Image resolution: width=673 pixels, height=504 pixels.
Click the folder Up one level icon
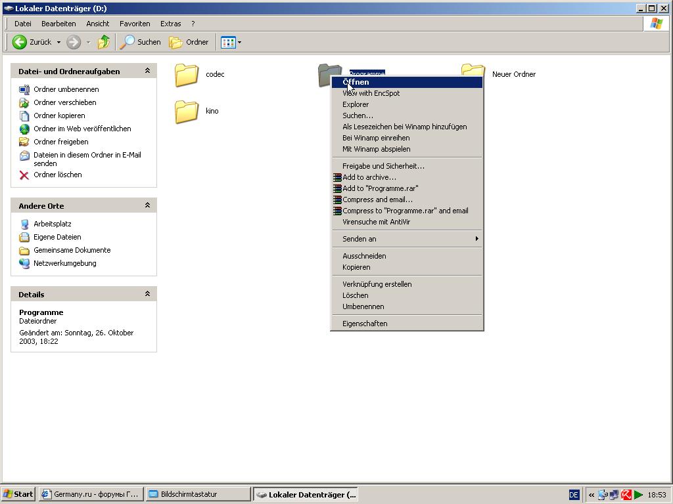click(x=104, y=42)
